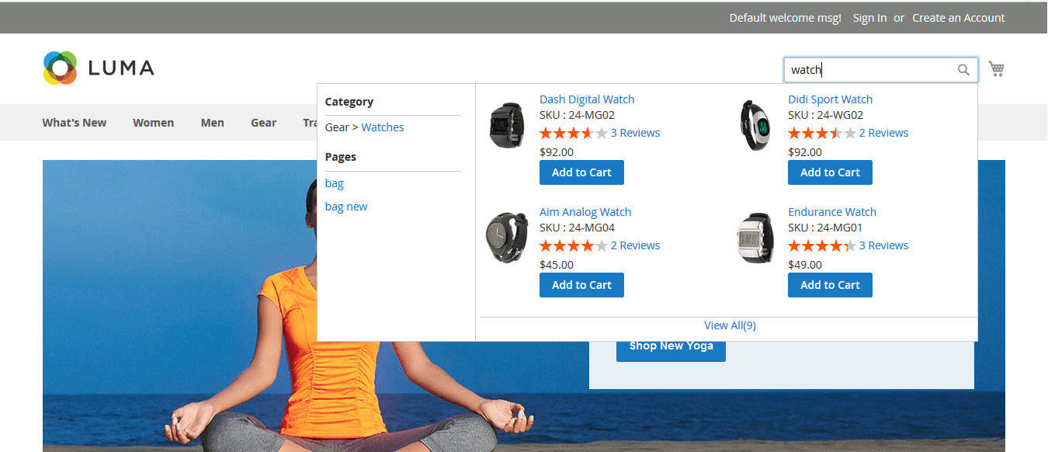Open Aim Analog Watch 2 Reviews link

pyautogui.click(x=635, y=245)
